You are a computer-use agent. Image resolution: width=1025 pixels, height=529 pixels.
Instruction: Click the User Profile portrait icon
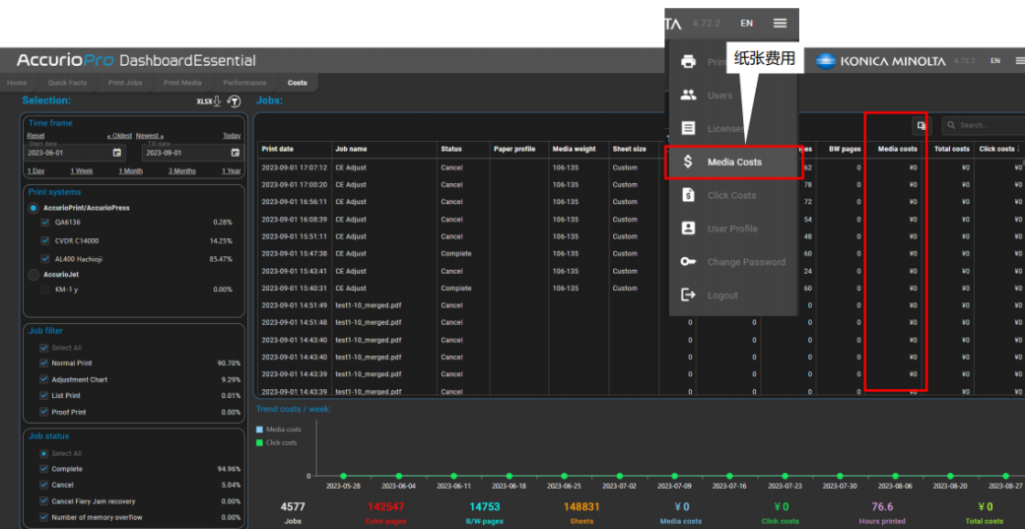(688, 229)
